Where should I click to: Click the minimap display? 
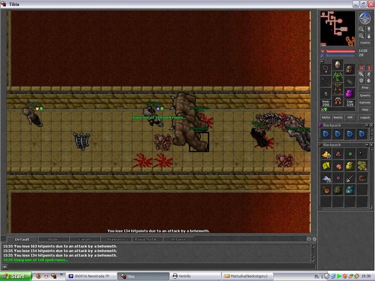338,29
